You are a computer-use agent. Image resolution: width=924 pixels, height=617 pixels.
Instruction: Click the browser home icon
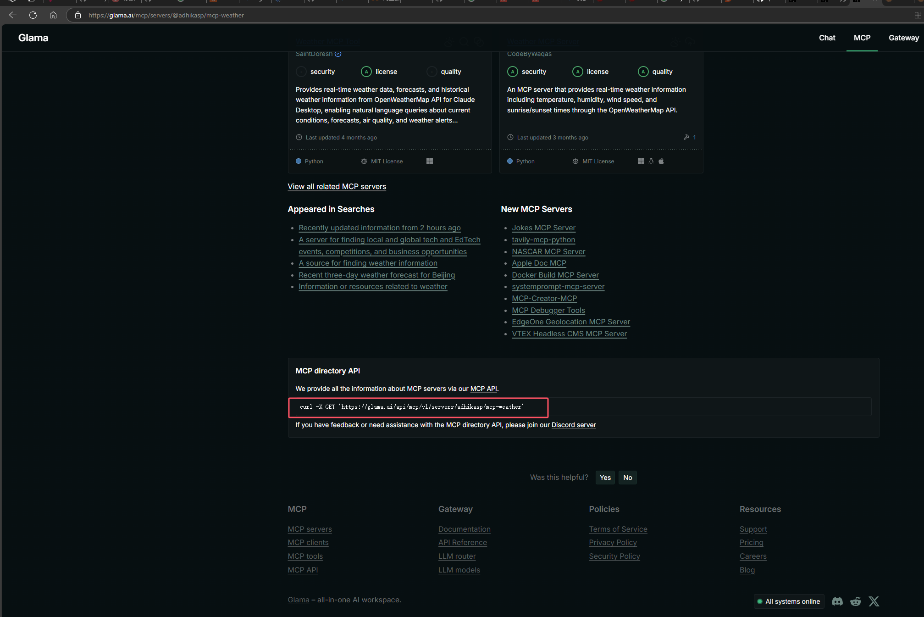tap(53, 15)
